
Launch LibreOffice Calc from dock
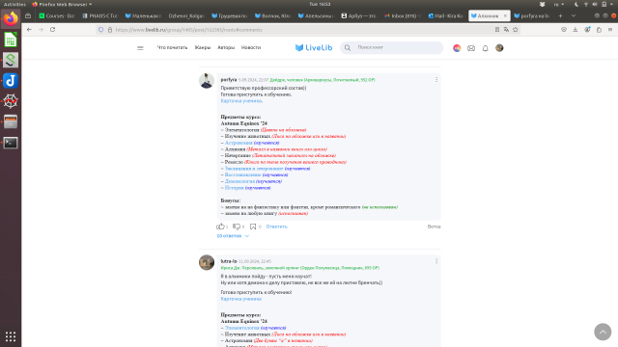[x=11, y=40]
